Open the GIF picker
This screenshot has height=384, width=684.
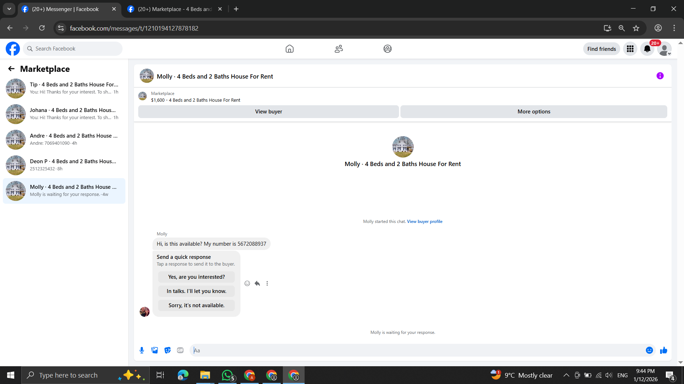click(x=180, y=350)
